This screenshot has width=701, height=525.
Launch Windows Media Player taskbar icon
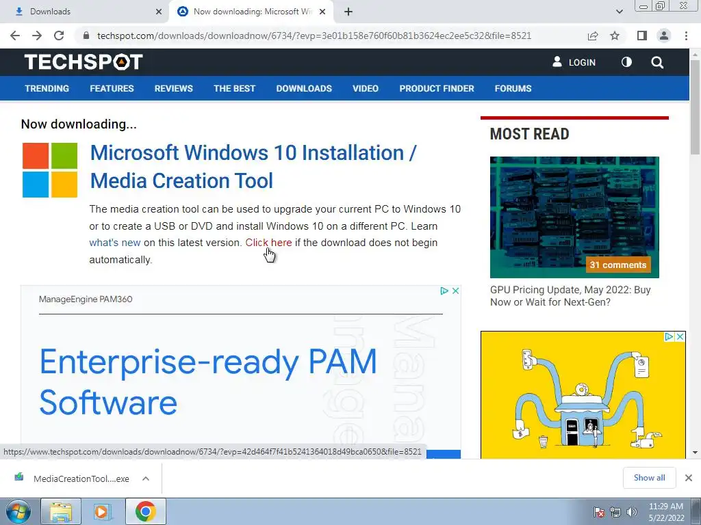point(102,511)
